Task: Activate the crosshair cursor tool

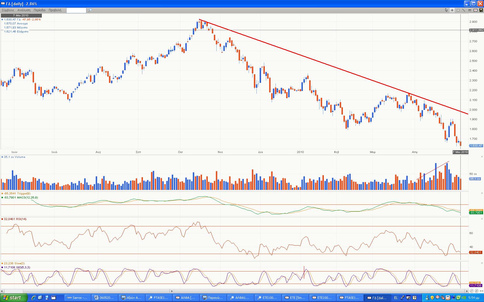Action: click(x=452, y=10)
